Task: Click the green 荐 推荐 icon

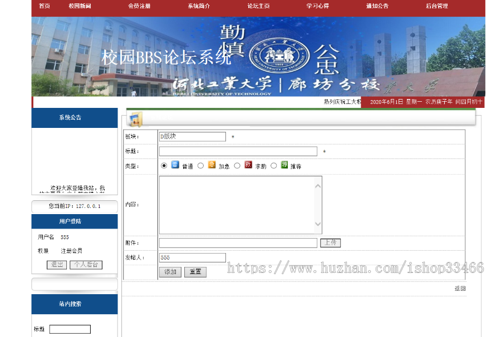Action: pyautogui.click(x=283, y=165)
